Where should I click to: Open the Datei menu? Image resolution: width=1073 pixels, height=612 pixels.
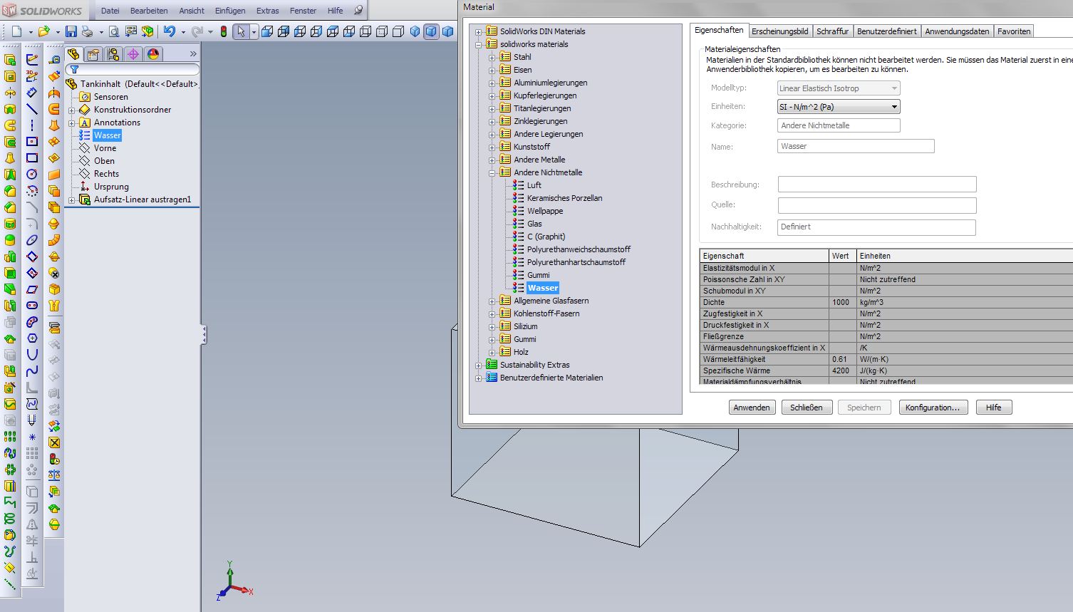[x=110, y=11]
